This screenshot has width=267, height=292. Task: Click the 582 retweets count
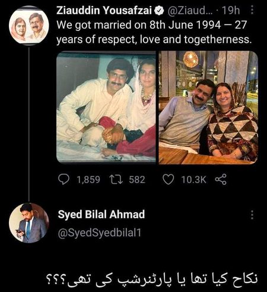[137, 180]
